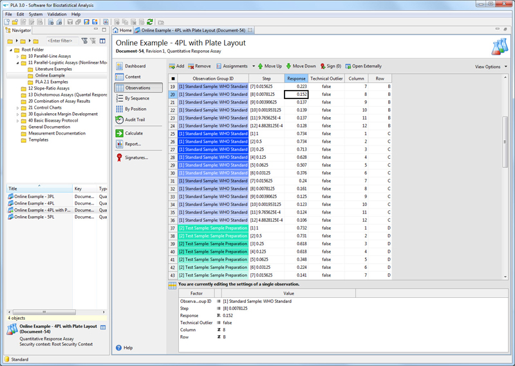This screenshot has width=515, height=366.
Task: Collapse the 11 Parallel-Logistic Assays folder
Action: pyautogui.click(x=18, y=62)
